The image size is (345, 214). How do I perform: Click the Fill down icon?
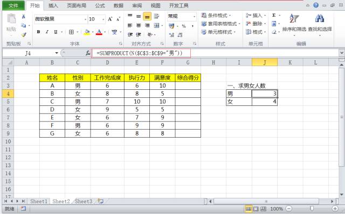click(x=274, y=24)
